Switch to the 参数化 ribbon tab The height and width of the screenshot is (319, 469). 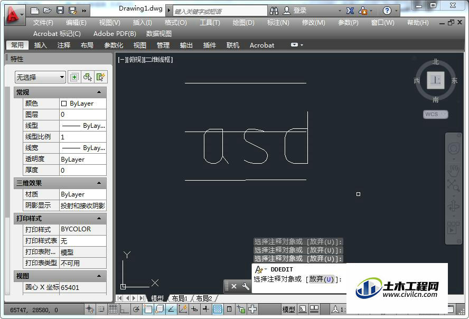point(114,45)
